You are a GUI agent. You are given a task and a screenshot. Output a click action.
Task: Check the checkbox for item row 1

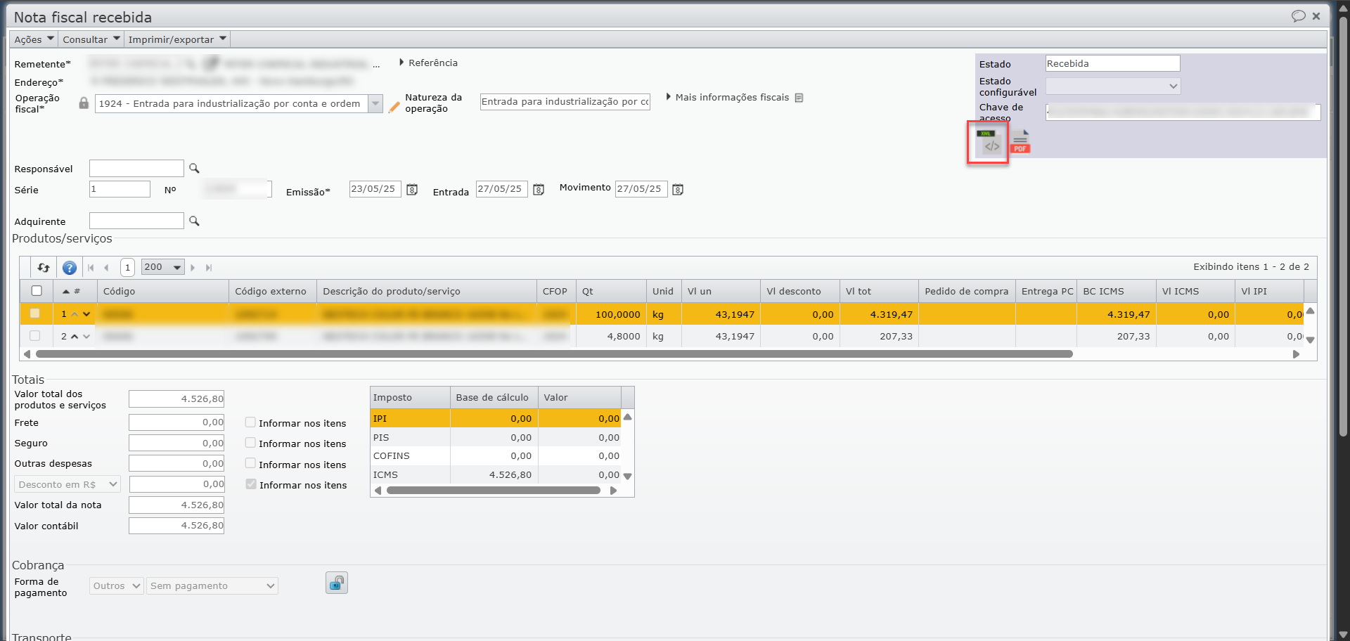point(34,314)
